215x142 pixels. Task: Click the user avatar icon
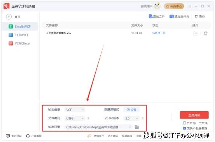[157, 6]
